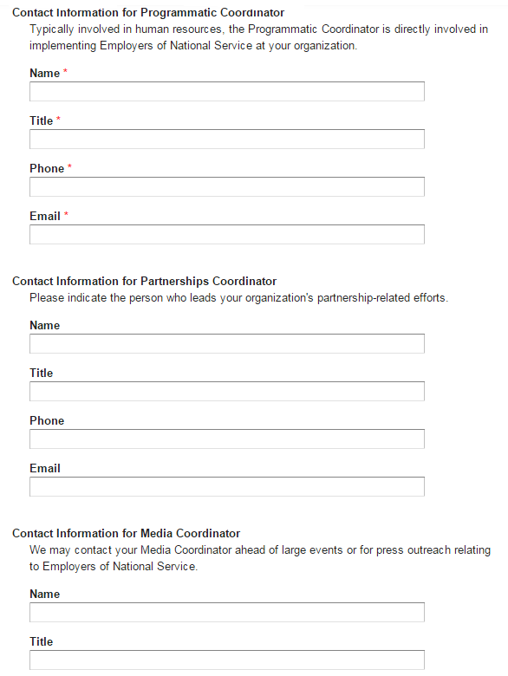The height and width of the screenshot is (676, 508).
Task: Click the Name label under Media Coordinator
Action: click(44, 594)
